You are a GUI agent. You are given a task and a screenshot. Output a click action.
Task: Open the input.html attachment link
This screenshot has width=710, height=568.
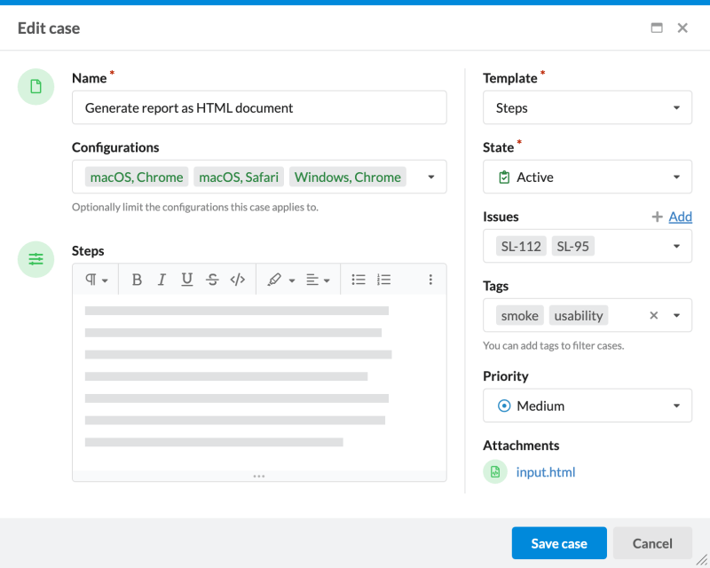(x=546, y=472)
